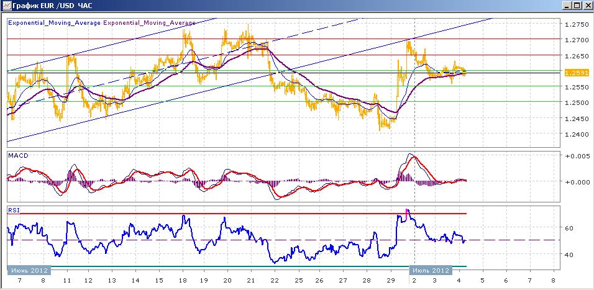594x290 pixels.
Task: Click the RSI indicator panel label
Action: click(x=14, y=211)
